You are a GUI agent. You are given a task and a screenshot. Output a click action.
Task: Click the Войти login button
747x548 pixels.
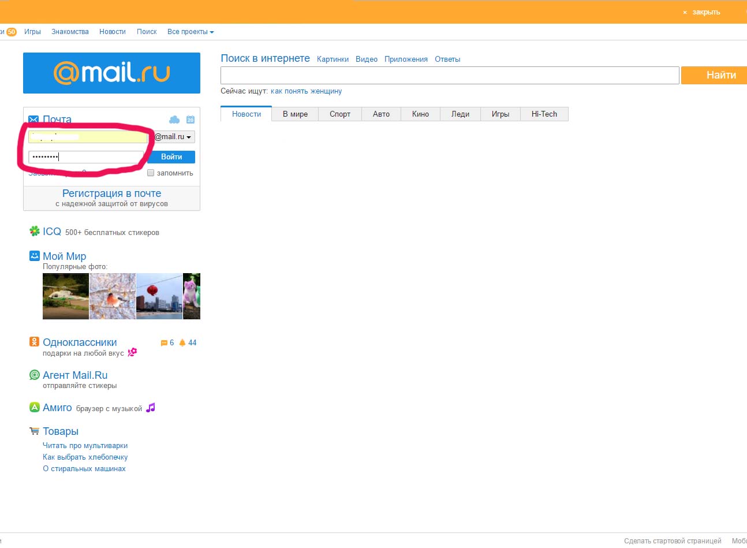coord(171,156)
